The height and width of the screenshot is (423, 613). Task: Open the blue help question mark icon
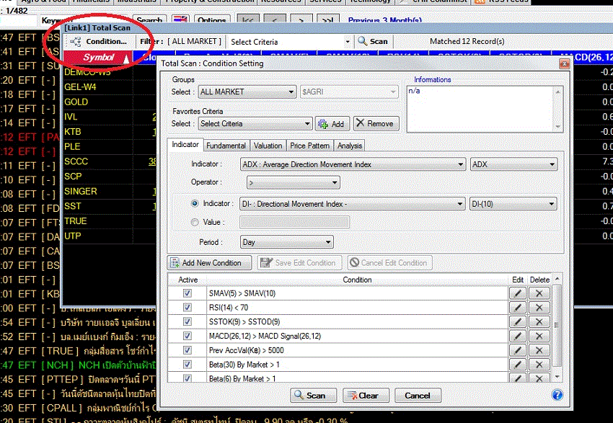point(557,395)
